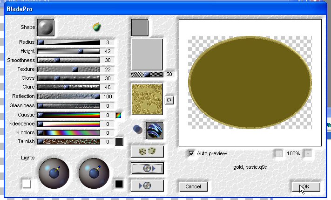Click the BladePro title bar
Image resolution: width=331 pixels, height=200 pixels.
point(165,9)
